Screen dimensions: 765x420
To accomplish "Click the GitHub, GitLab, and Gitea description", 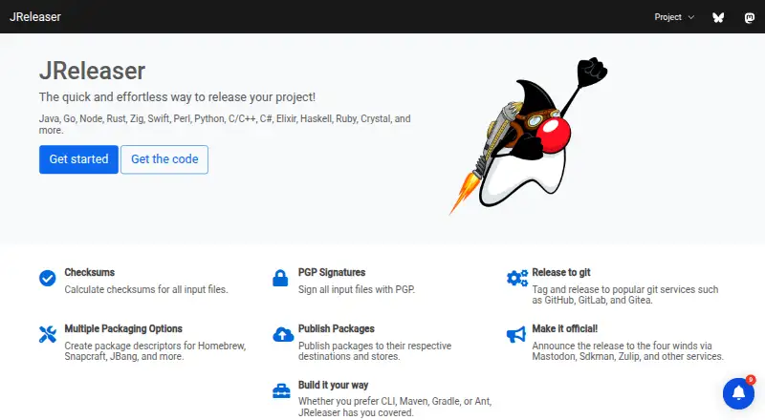I will [625, 295].
